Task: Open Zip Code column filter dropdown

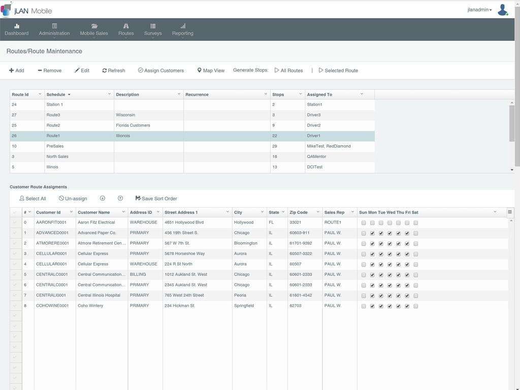Action: click(x=318, y=212)
